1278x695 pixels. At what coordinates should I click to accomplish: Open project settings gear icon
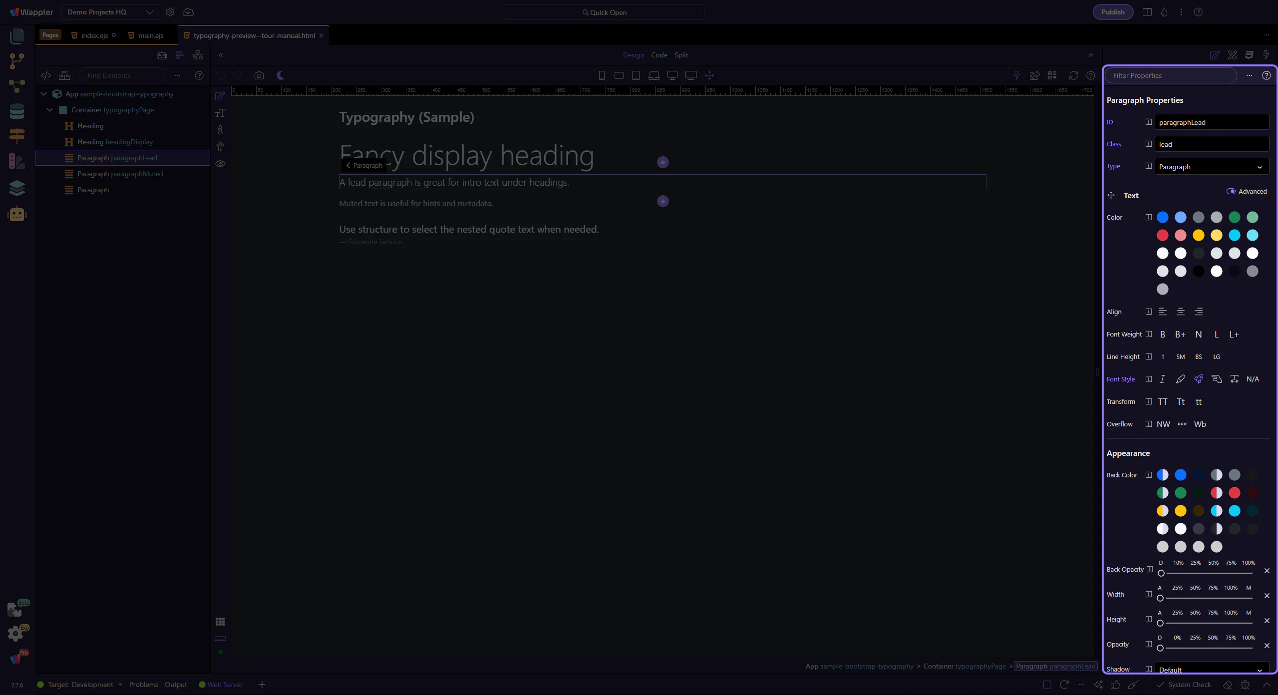pos(170,12)
